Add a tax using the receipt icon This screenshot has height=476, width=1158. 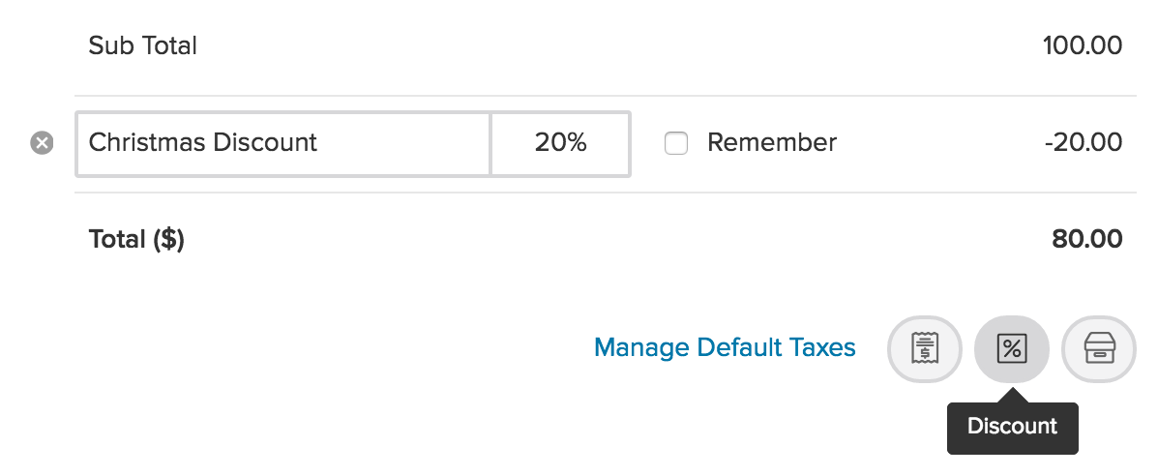[925, 349]
